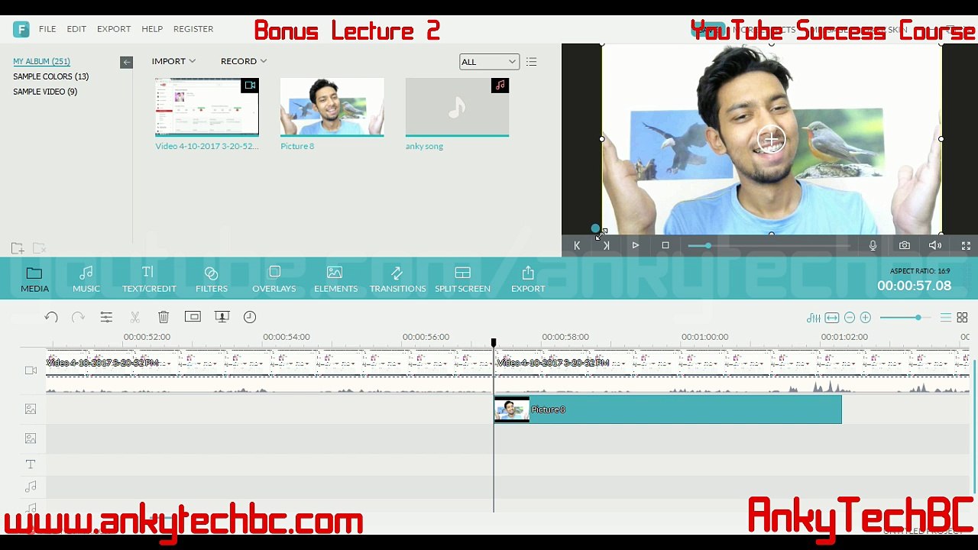Expand the RECORD dropdown
Viewport: 978px width, 550px height.
click(x=244, y=61)
